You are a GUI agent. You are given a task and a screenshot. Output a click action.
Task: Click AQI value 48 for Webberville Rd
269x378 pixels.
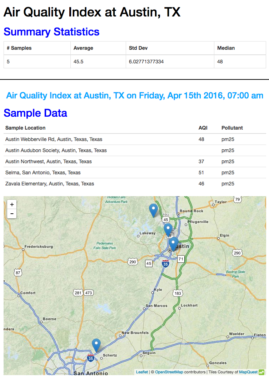[201, 139]
